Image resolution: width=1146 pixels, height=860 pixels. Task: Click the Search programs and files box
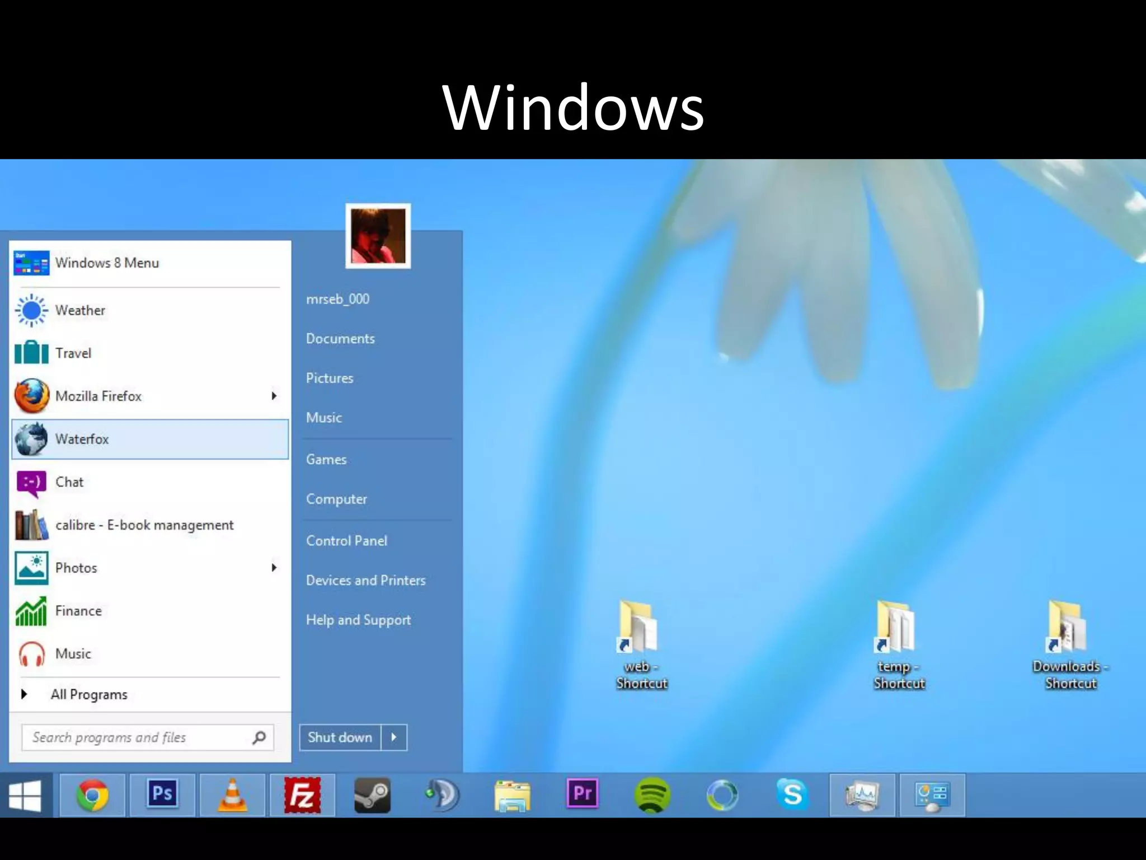pos(148,737)
